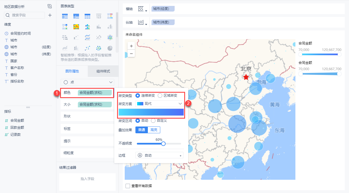Select the detail table chart type

87,16
